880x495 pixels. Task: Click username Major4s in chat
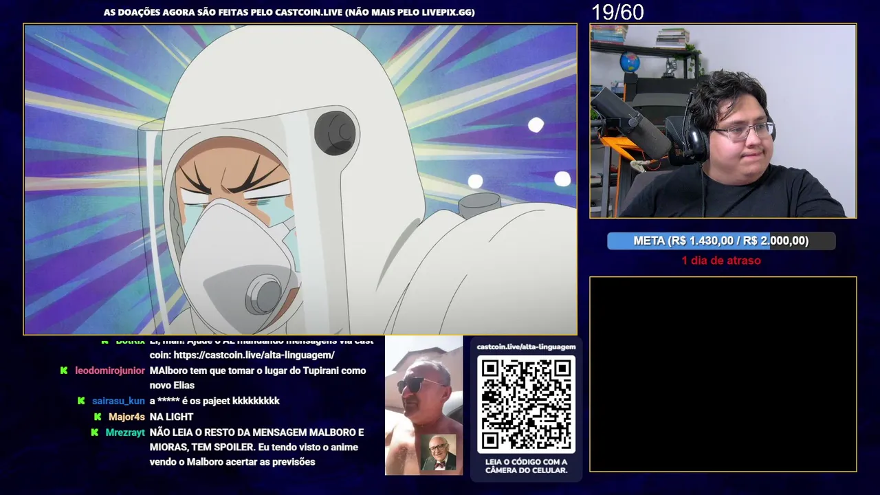tap(126, 417)
